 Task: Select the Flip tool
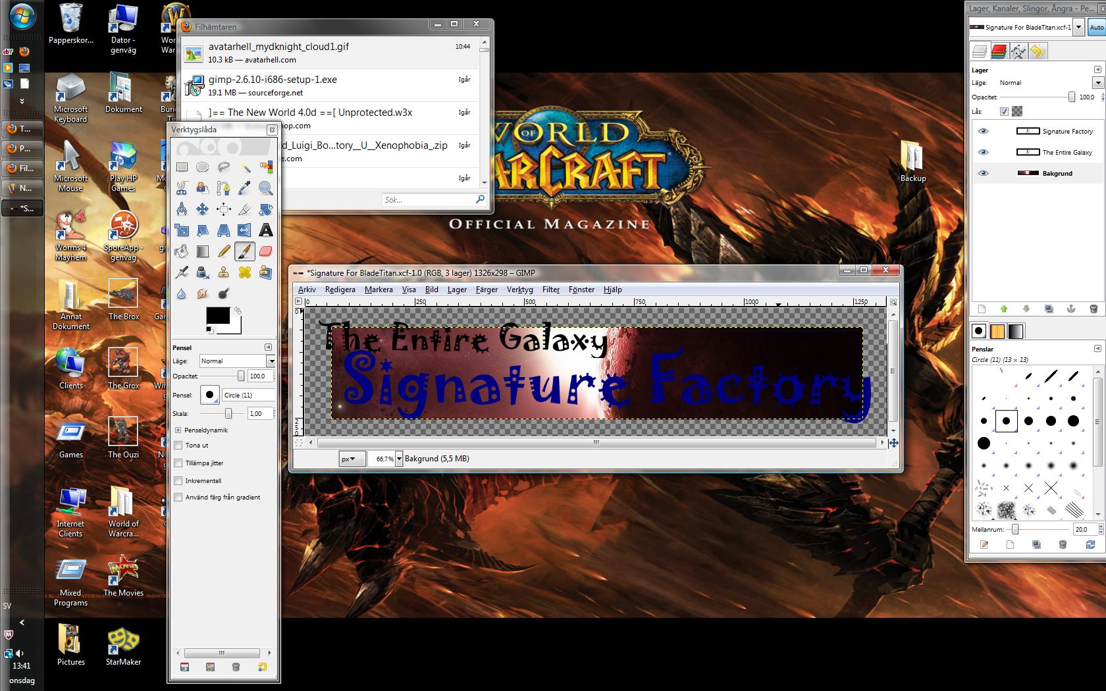(x=245, y=230)
